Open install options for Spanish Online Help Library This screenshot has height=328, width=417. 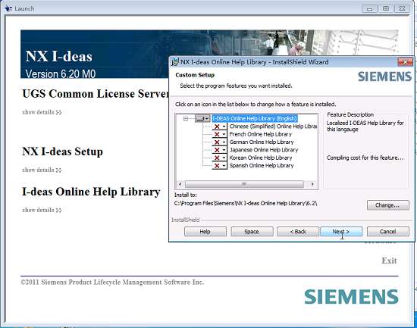pyautogui.click(x=219, y=166)
